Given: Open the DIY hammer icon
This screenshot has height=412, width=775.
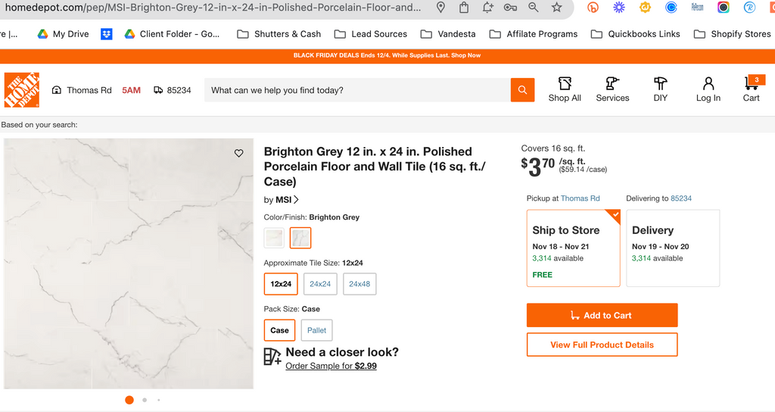Looking at the screenshot, I should click(660, 83).
